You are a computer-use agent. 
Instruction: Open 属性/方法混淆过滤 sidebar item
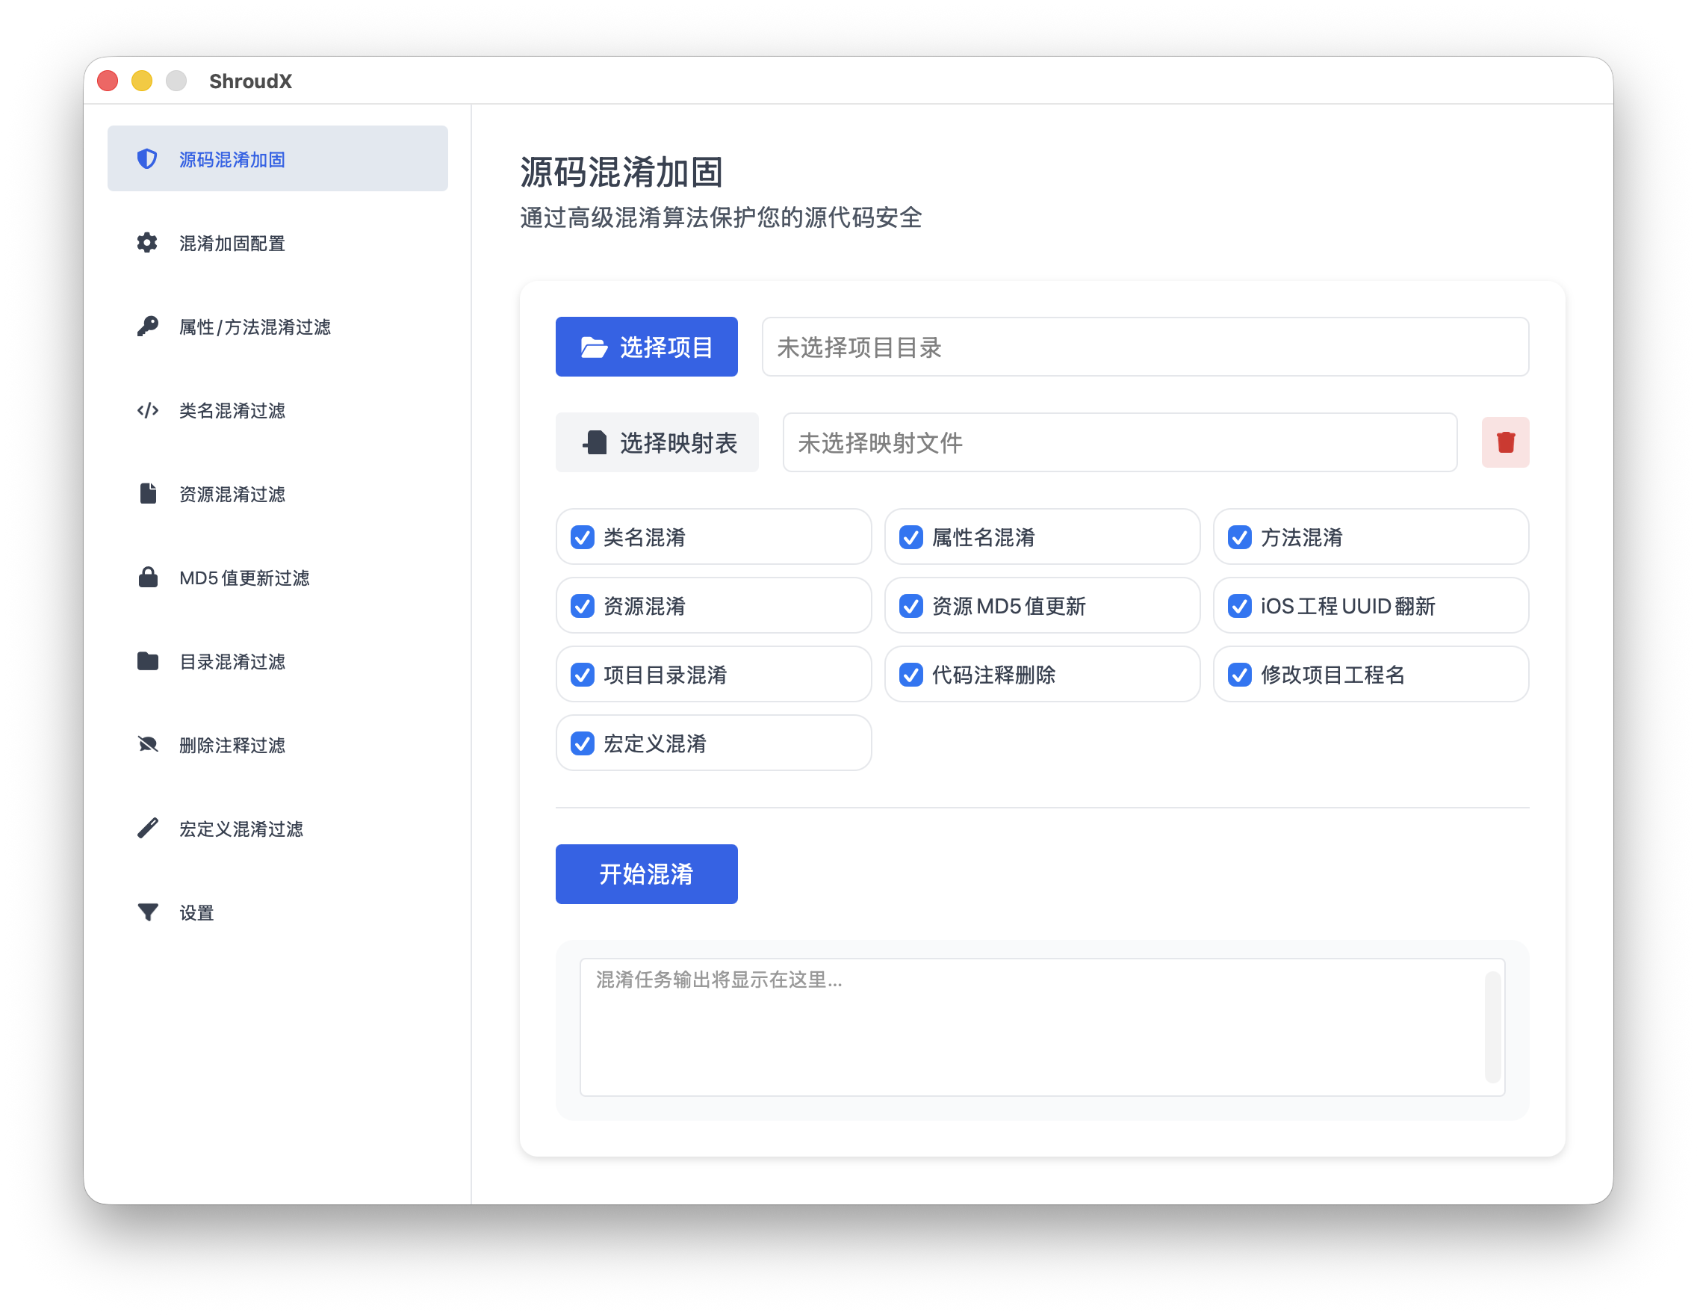pyautogui.click(x=277, y=327)
